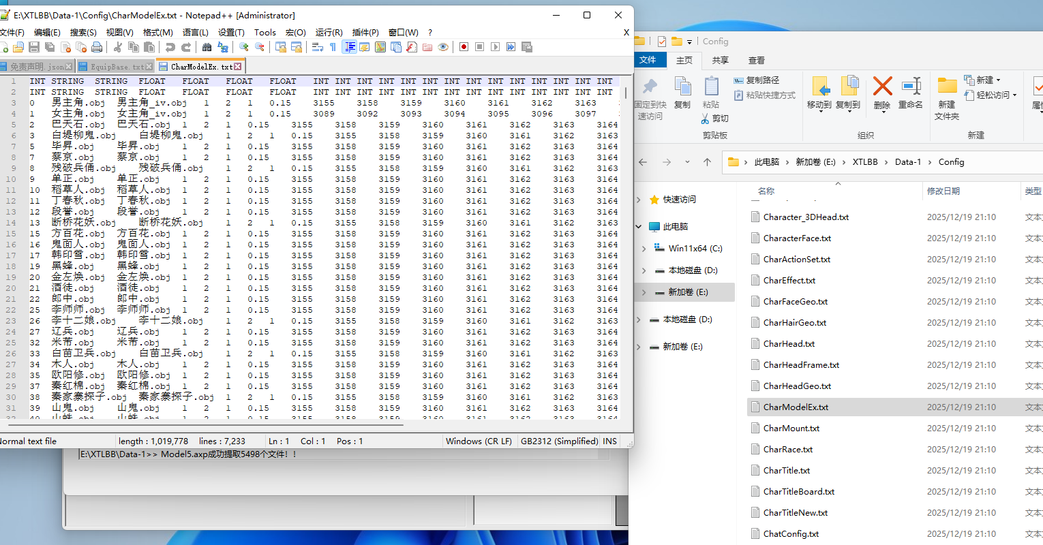
Task: Click the Save icon in Notepad++ toolbar
Action: coord(33,47)
